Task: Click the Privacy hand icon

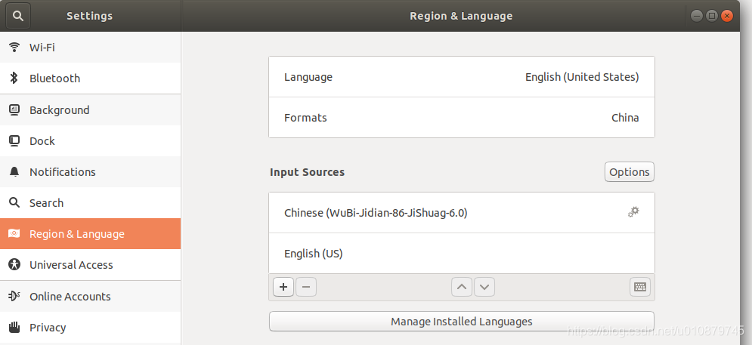Action: (14, 328)
